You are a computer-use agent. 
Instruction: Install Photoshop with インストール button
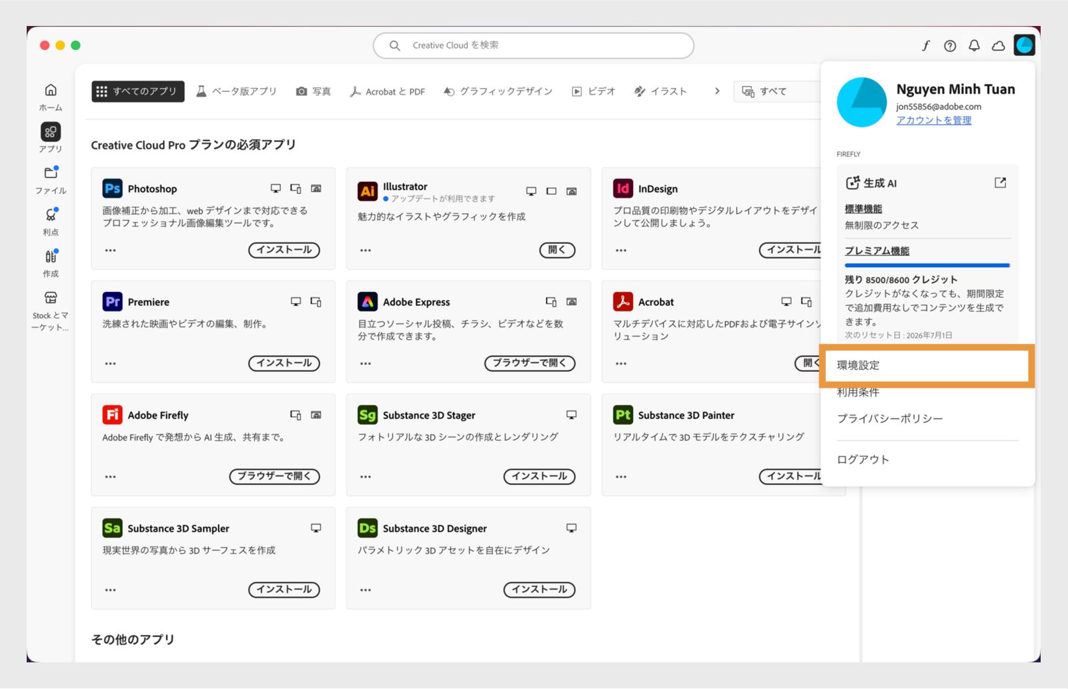tap(284, 250)
